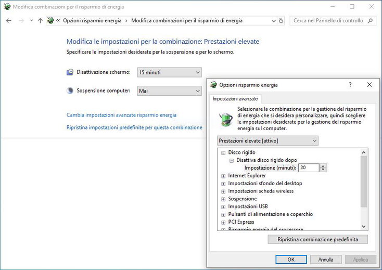
Task: Maximize the Modifica combinazioni window
Action: click(352, 7)
